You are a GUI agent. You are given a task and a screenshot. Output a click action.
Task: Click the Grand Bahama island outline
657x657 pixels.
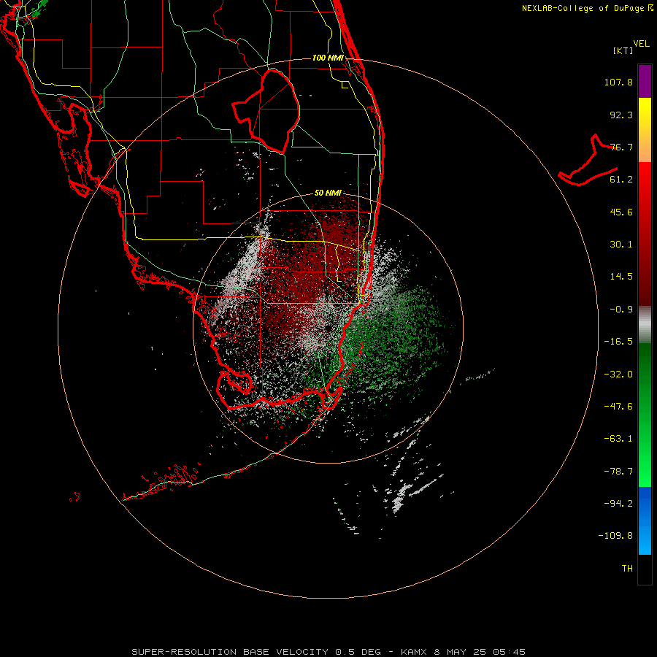click(588, 160)
